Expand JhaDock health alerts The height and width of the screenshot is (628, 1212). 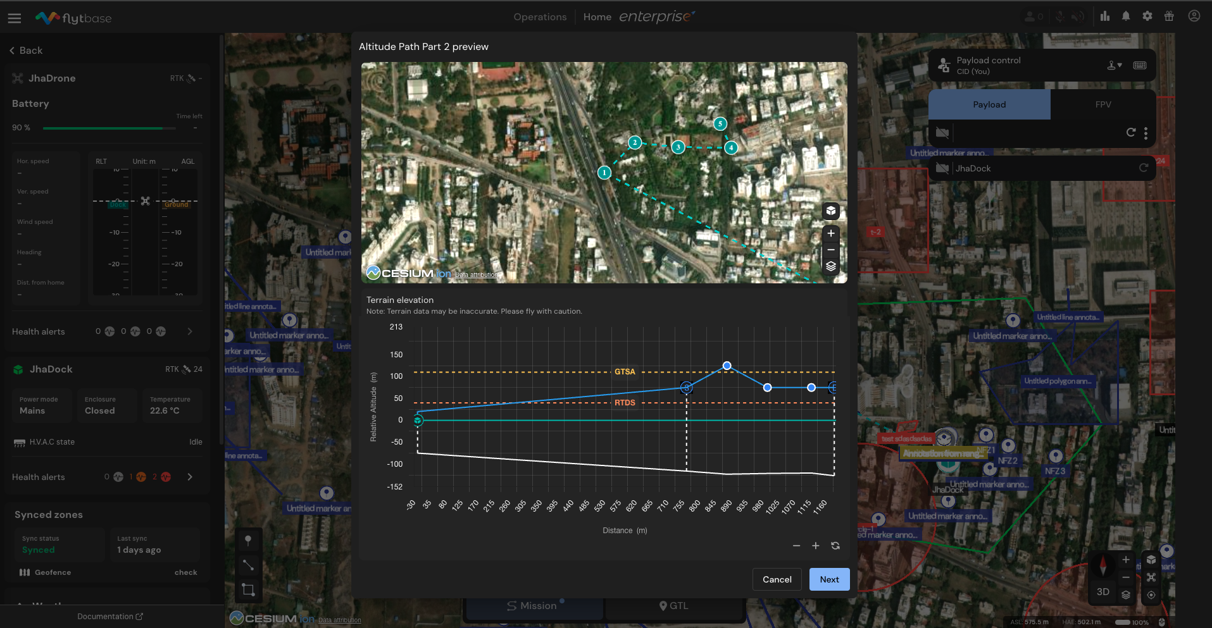[190, 477]
